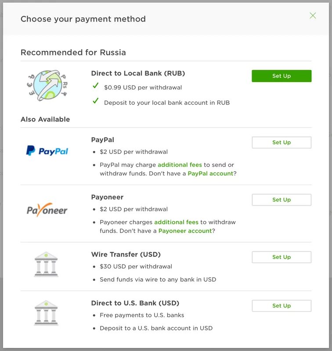Close the payment method dialog
The image size is (332, 351).
313,16
